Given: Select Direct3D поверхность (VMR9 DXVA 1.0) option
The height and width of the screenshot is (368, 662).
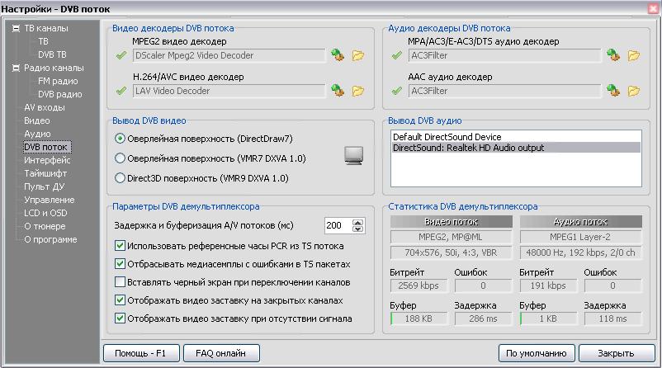Looking at the screenshot, I should tap(121, 178).
